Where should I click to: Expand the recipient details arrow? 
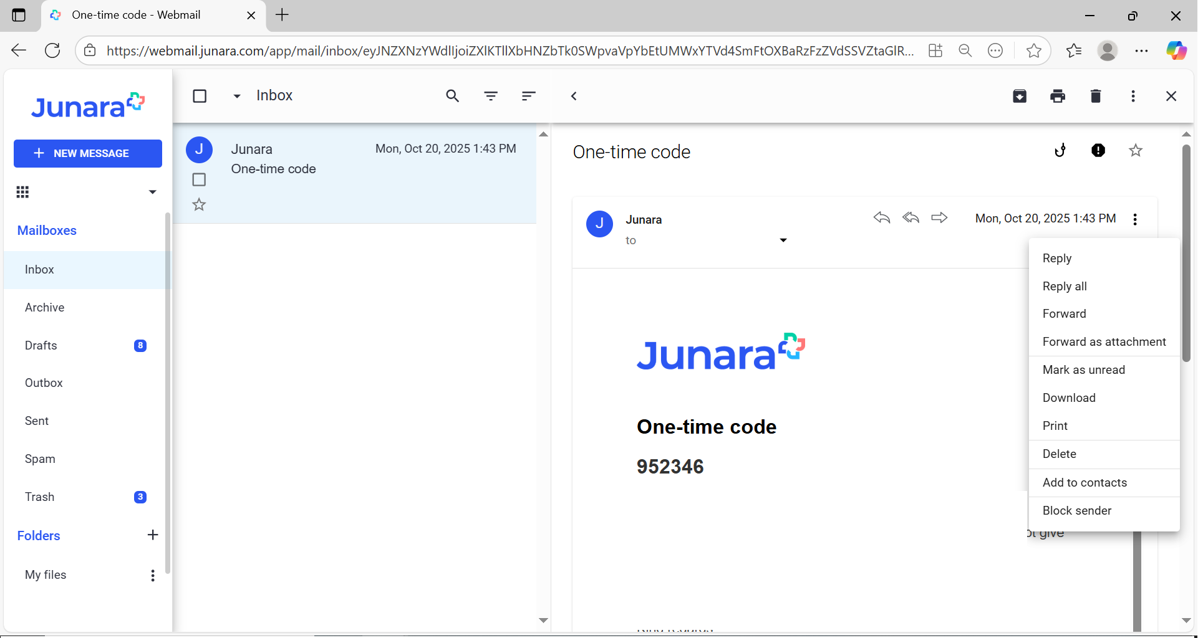pyautogui.click(x=783, y=240)
